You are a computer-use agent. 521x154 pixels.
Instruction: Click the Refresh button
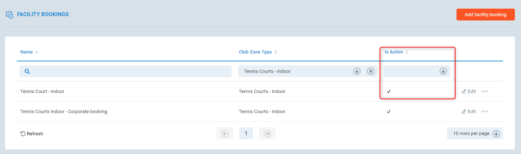(x=32, y=134)
